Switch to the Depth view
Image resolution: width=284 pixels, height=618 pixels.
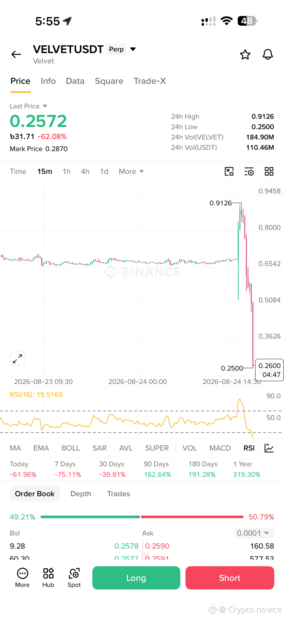click(81, 494)
